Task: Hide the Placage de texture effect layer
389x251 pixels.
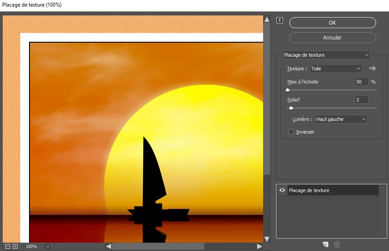Action: pos(282,190)
